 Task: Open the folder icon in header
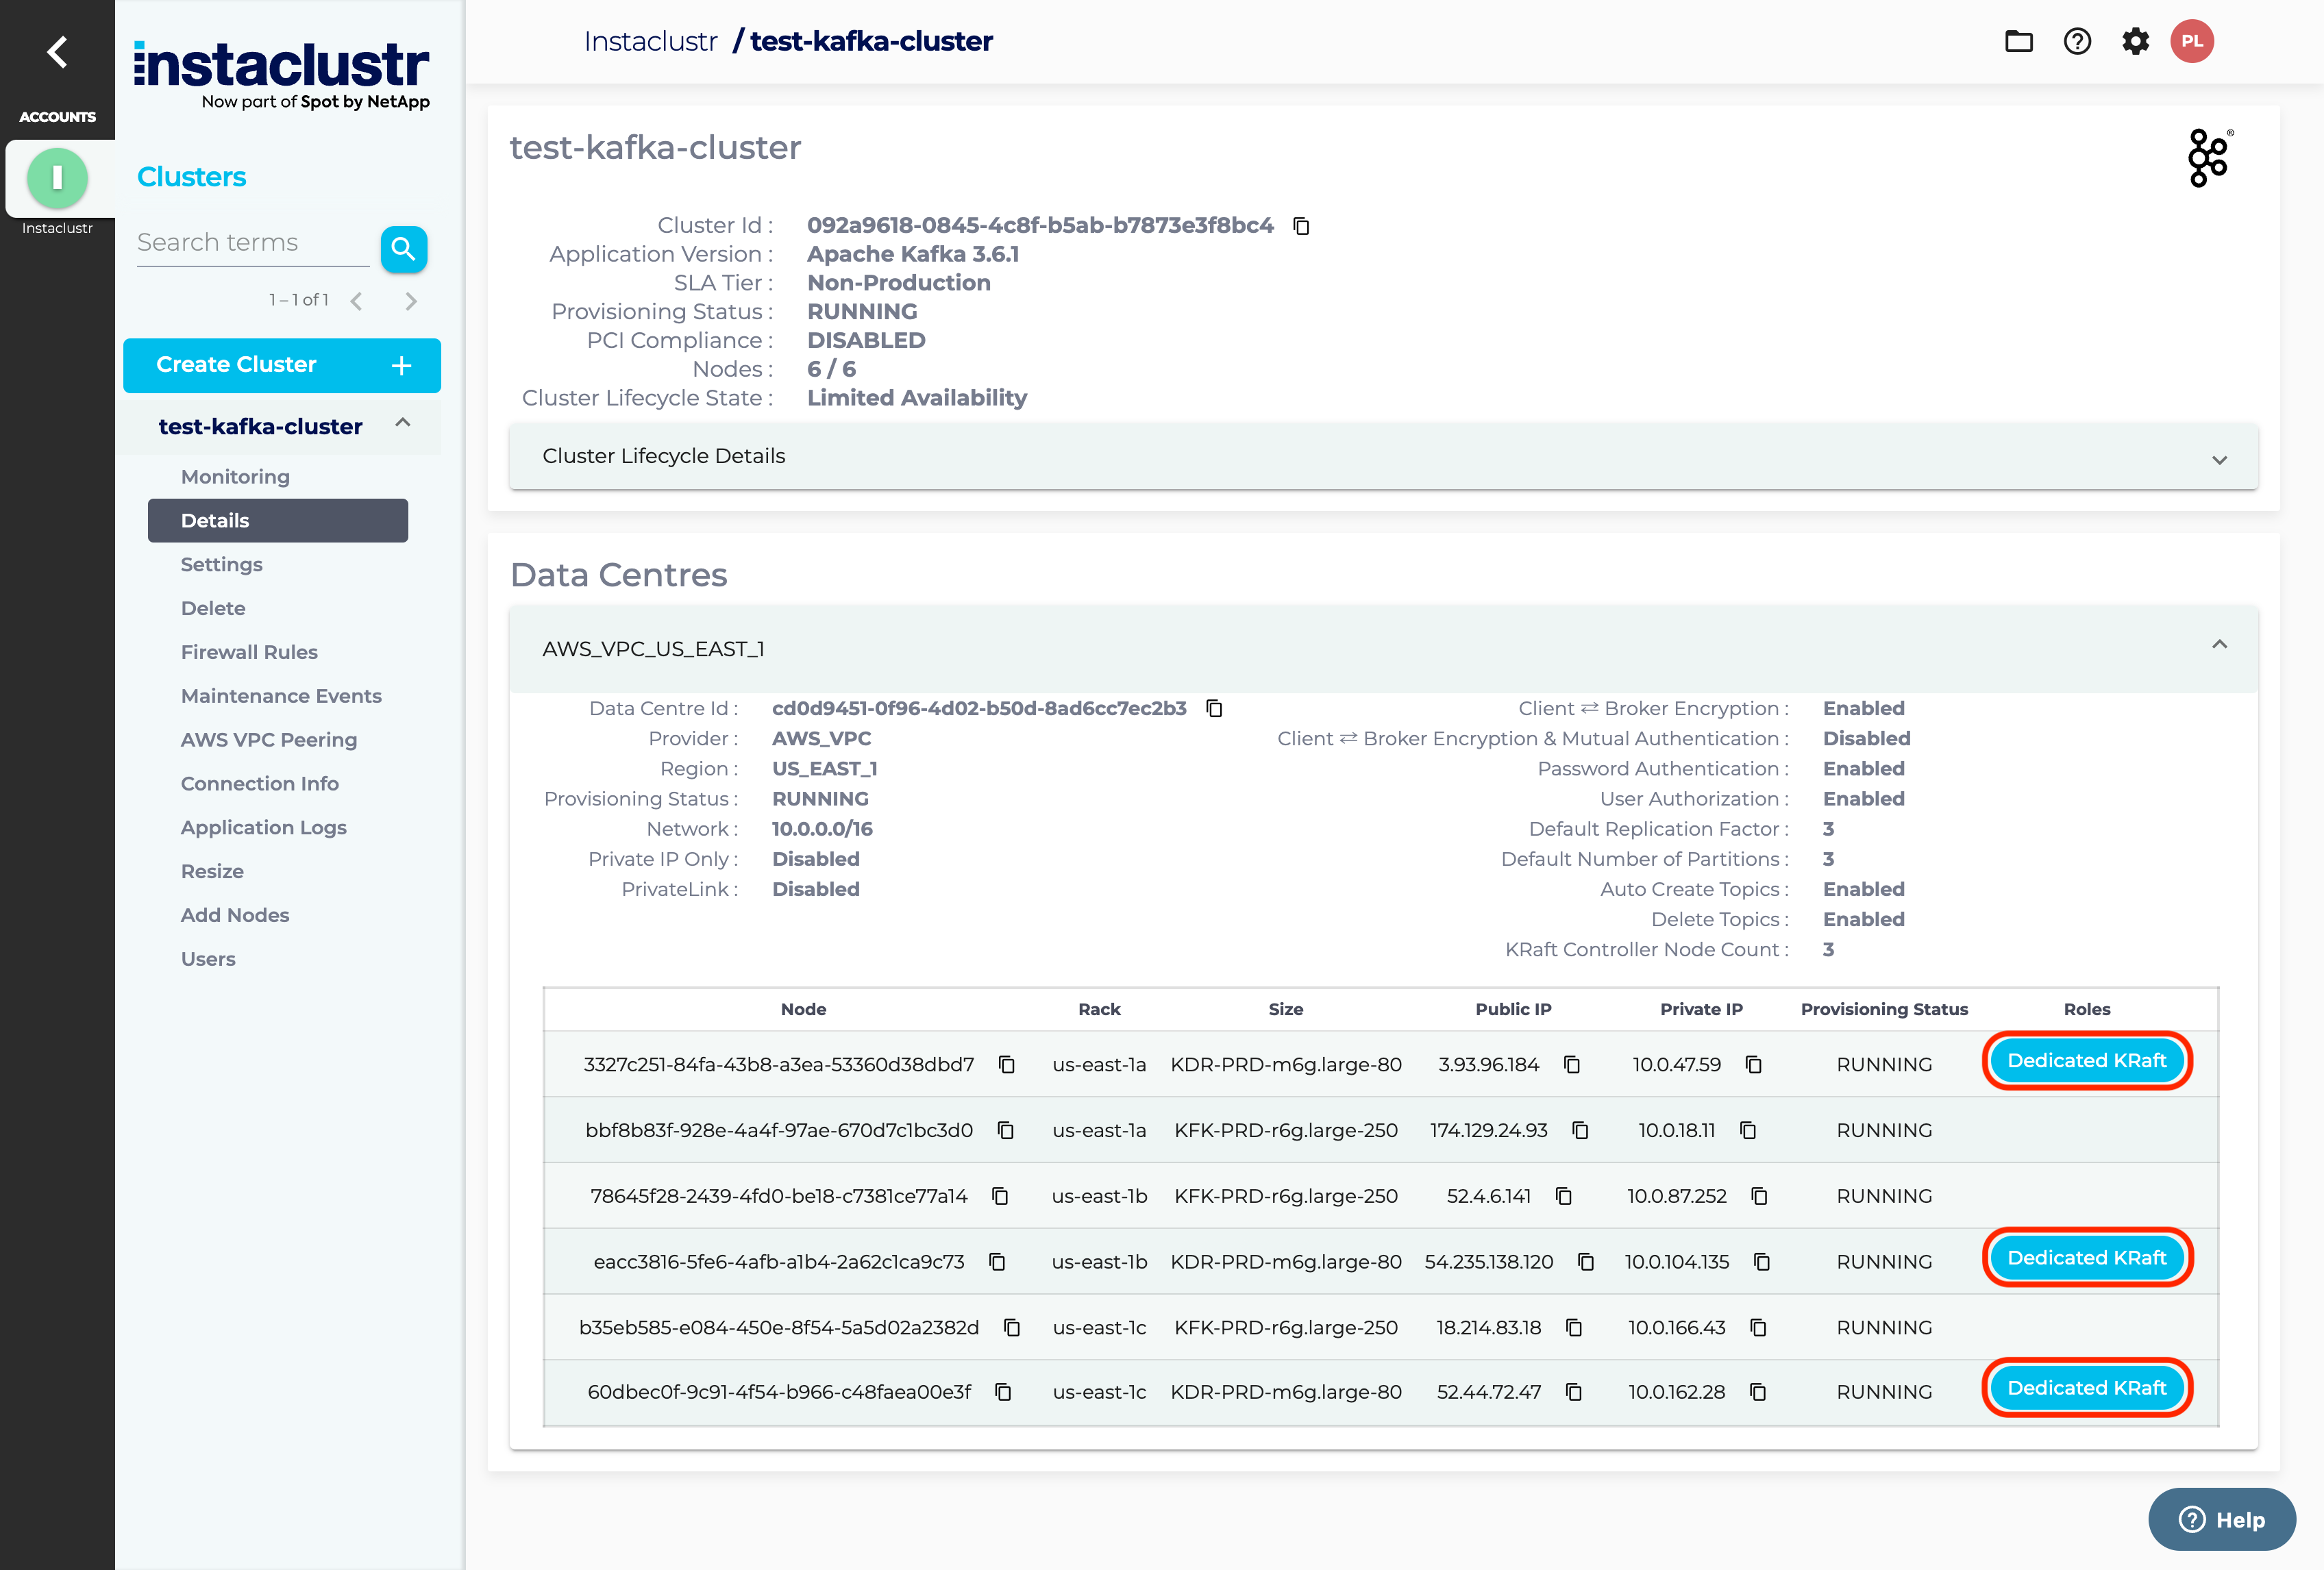(x=2018, y=41)
